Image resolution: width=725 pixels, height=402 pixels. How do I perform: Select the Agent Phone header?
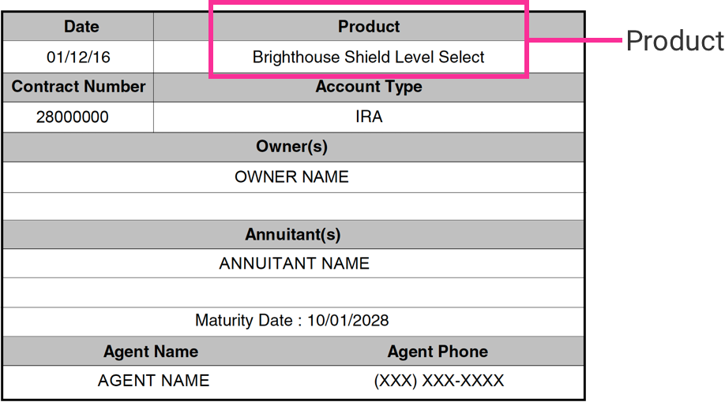(438, 352)
